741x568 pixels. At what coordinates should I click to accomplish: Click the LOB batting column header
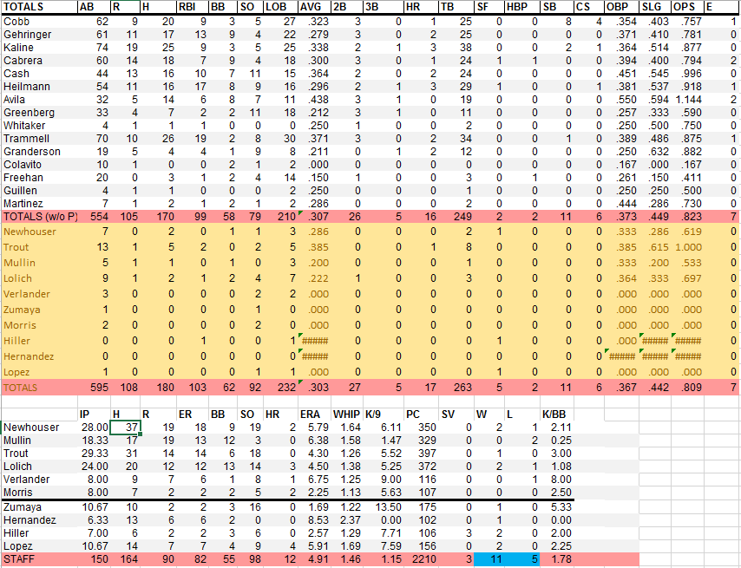point(276,7)
